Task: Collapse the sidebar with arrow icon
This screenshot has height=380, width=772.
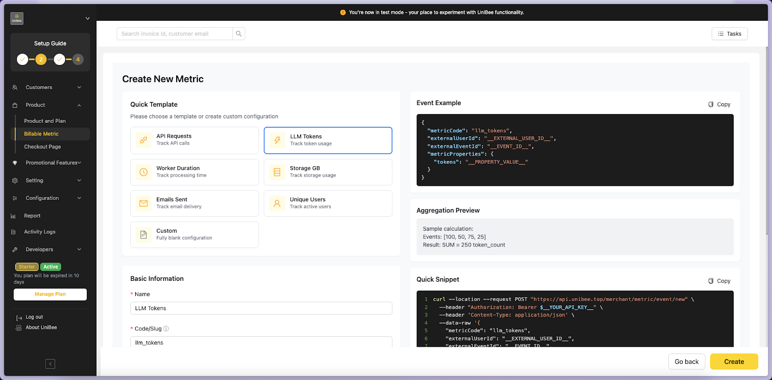Action: [x=50, y=364]
